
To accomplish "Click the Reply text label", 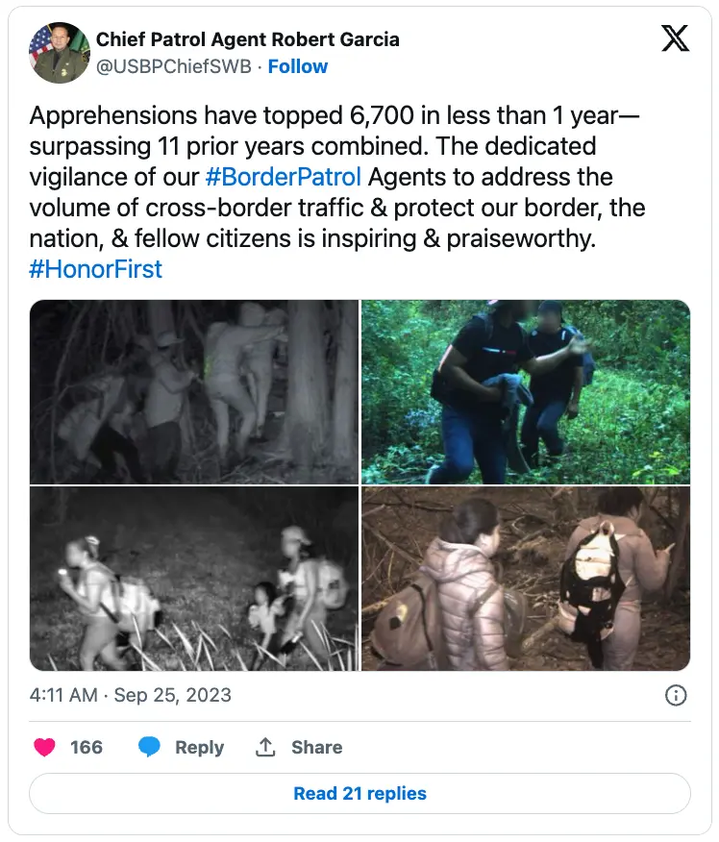I will tap(199, 747).
